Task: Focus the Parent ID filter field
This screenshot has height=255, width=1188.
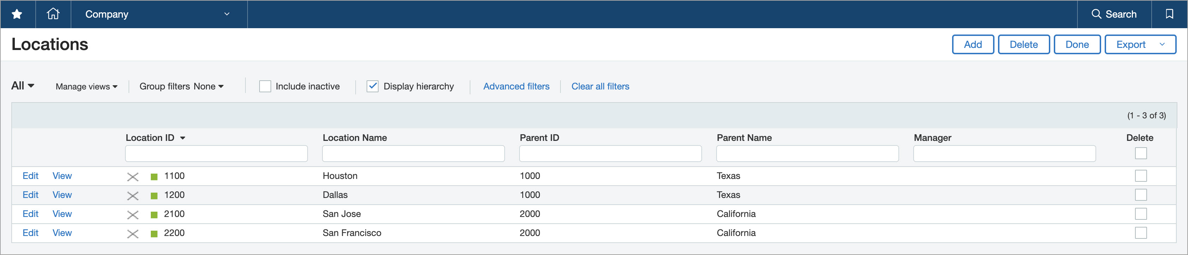Action: pyautogui.click(x=610, y=154)
